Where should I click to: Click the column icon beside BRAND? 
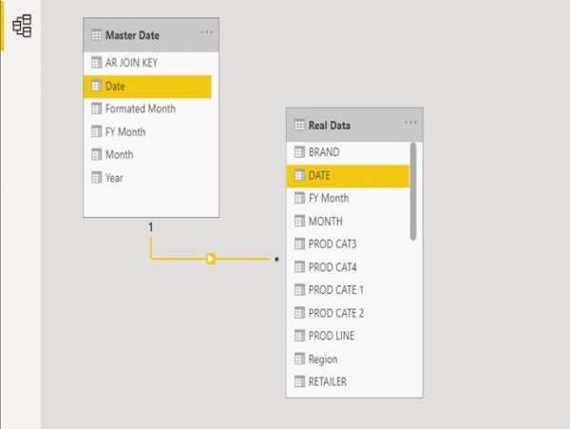pos(299,152)
